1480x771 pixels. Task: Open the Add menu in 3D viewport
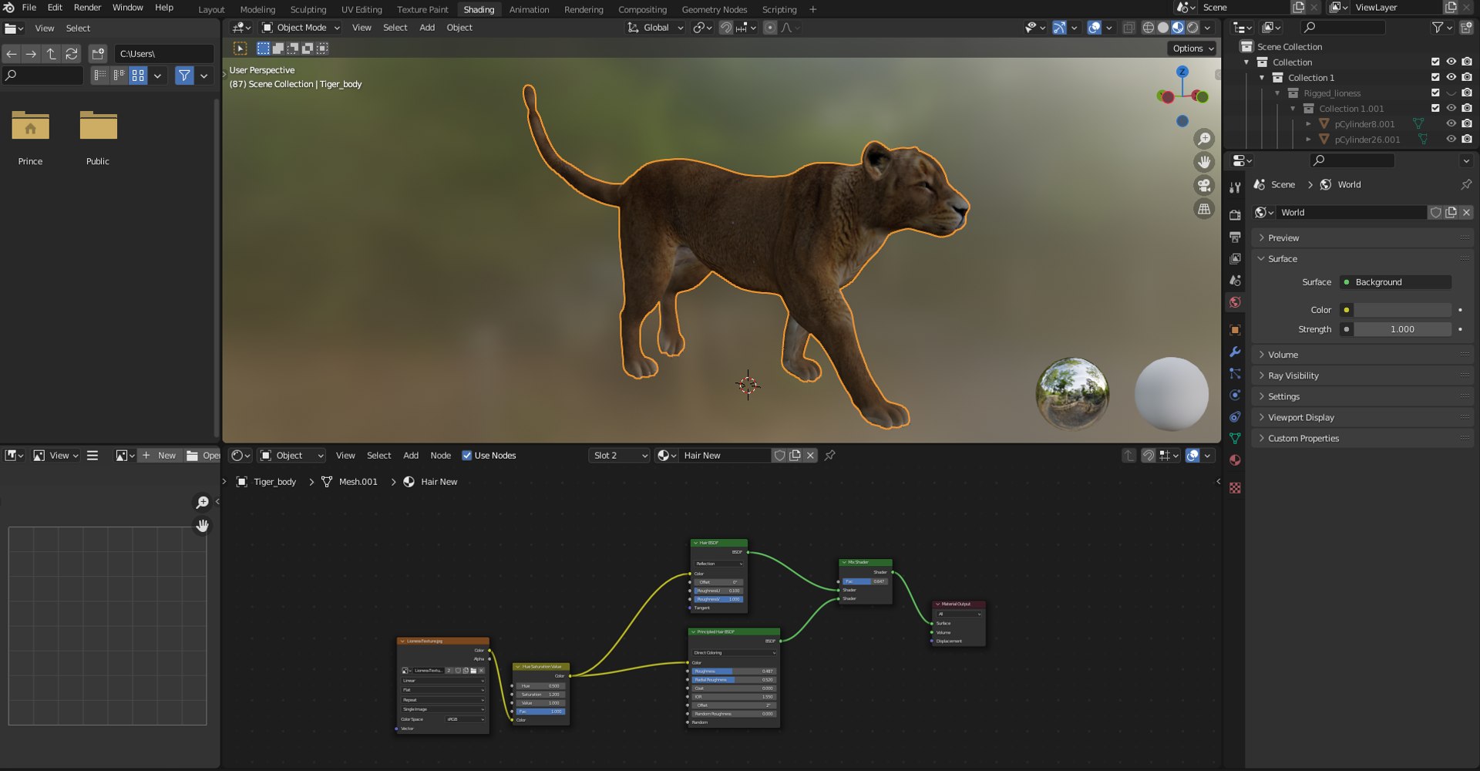point(427,28)
